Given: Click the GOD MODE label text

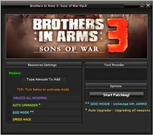Looking at the screenshot, I should pyautogui.click(x=21, y=113).
